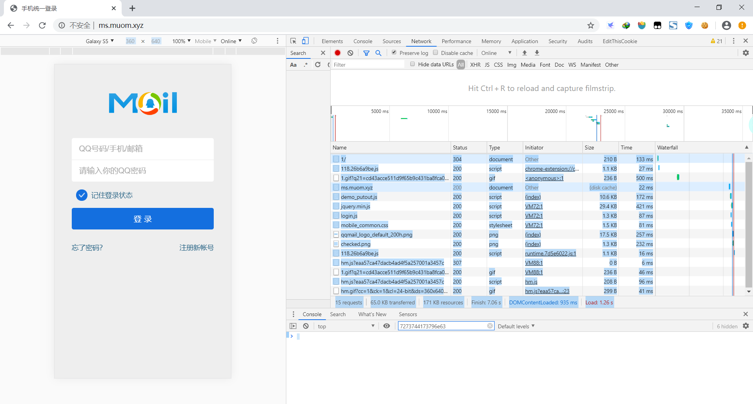Open the 100% zoom dropdown
The height and width of the screenshot is (404, 753).
point(181,41)
